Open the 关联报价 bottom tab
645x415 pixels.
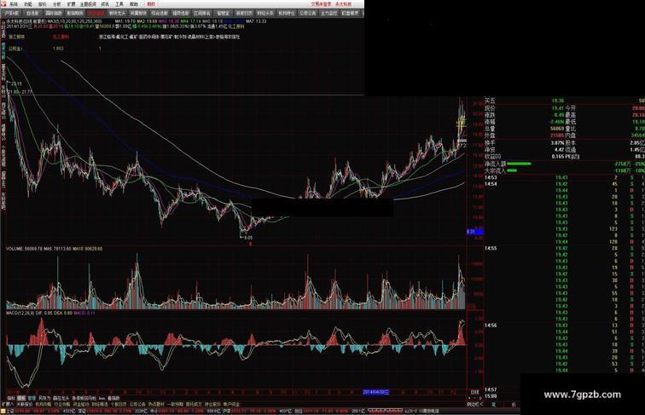[24, 405]
